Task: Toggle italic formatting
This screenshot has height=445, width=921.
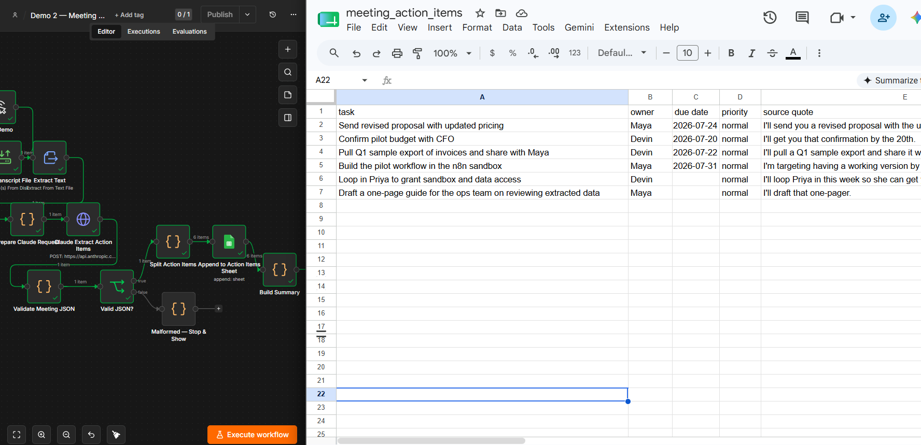Action: [751, 53]
